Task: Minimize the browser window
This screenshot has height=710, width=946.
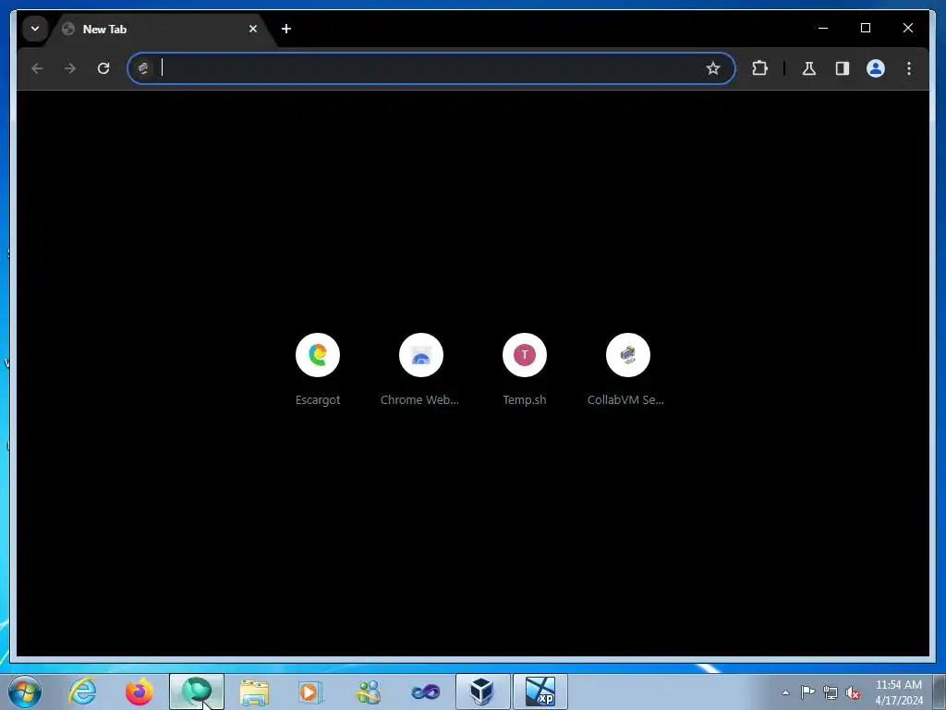Action: (823, 28)
